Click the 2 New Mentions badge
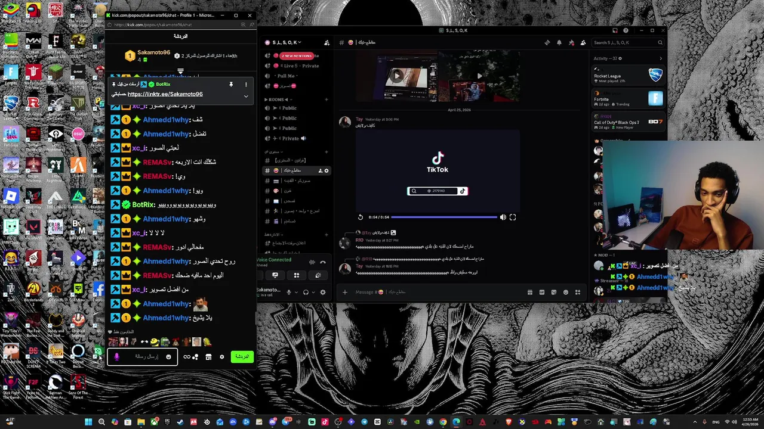Viewport: 764px width, 429px height. 296,56
